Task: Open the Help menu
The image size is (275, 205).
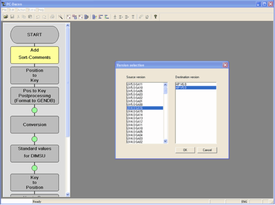Action: coord(41,10)
